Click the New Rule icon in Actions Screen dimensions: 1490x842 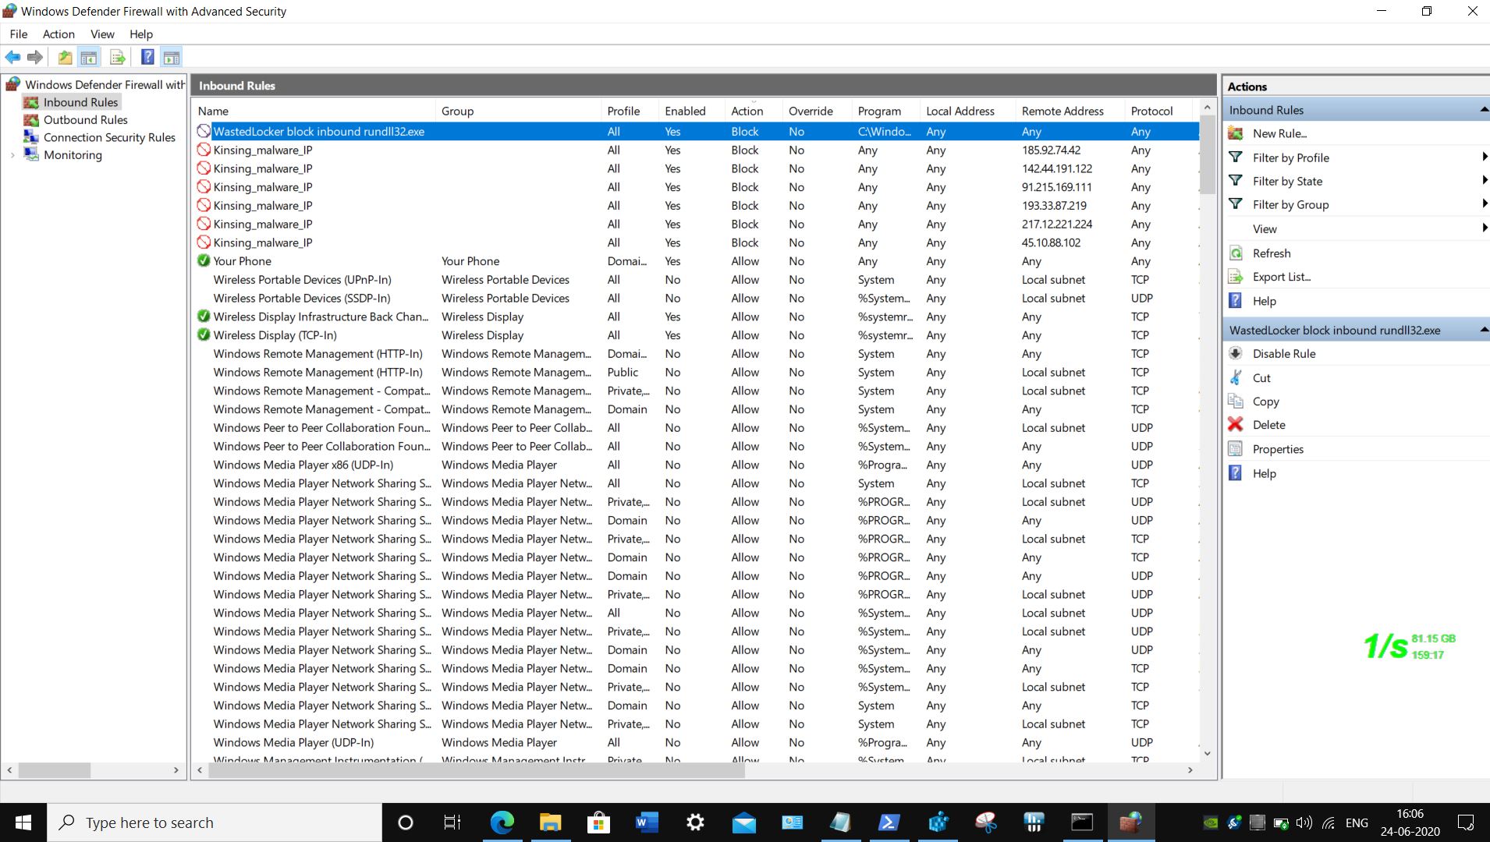[1236, 133]
